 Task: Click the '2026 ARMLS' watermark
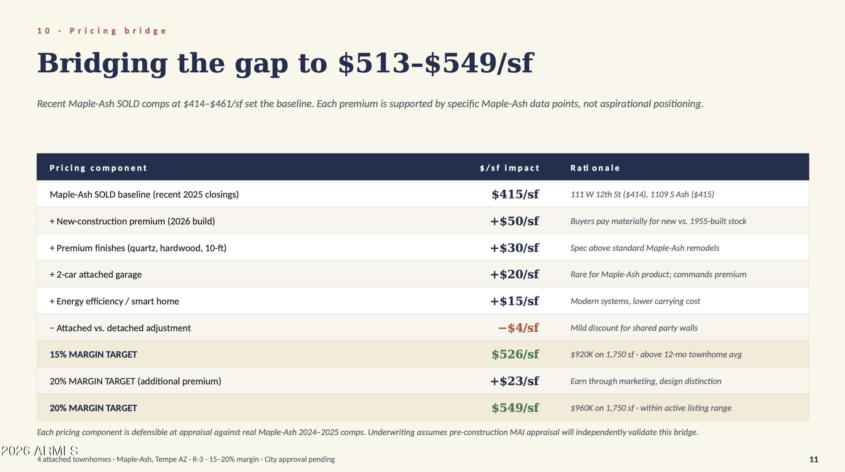click(40, 451)
